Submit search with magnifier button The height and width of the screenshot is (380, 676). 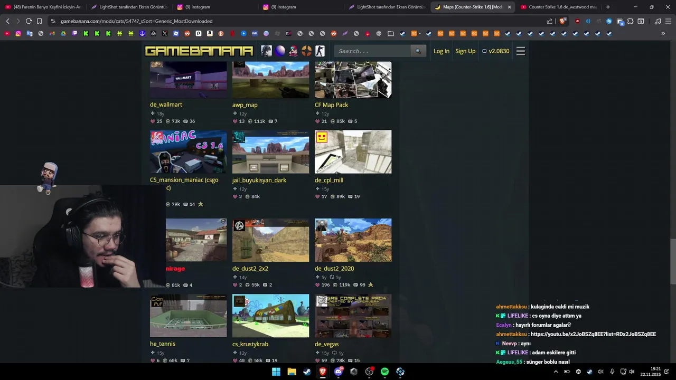point(418,51)
